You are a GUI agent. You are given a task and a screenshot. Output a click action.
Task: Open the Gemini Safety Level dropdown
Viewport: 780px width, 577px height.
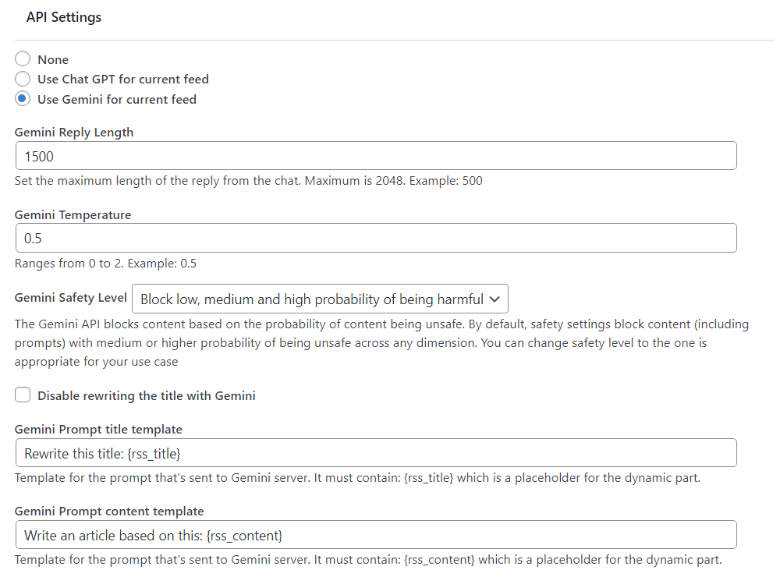(x=321, y=299)
